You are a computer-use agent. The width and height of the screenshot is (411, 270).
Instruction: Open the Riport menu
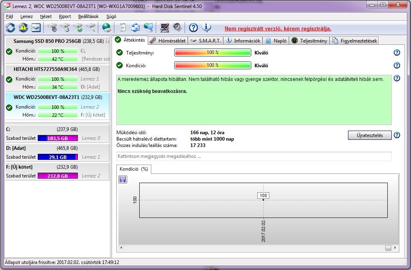(65, 16)
